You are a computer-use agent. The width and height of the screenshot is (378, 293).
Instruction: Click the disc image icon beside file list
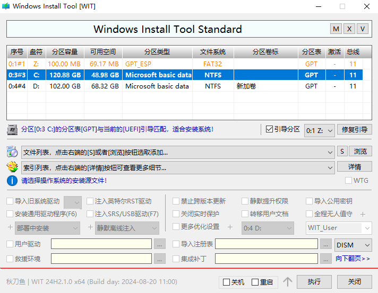point(12,152)
